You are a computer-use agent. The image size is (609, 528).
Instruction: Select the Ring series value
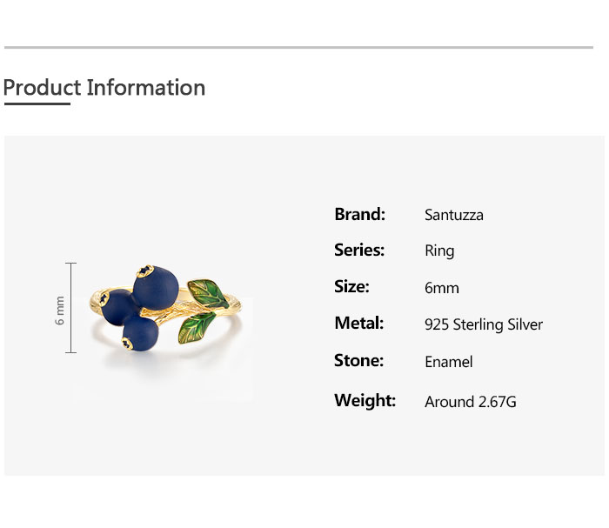pyautogui.click(x=439, y=251)
